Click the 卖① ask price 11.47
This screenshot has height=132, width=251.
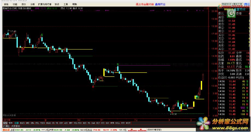[232, 31]
